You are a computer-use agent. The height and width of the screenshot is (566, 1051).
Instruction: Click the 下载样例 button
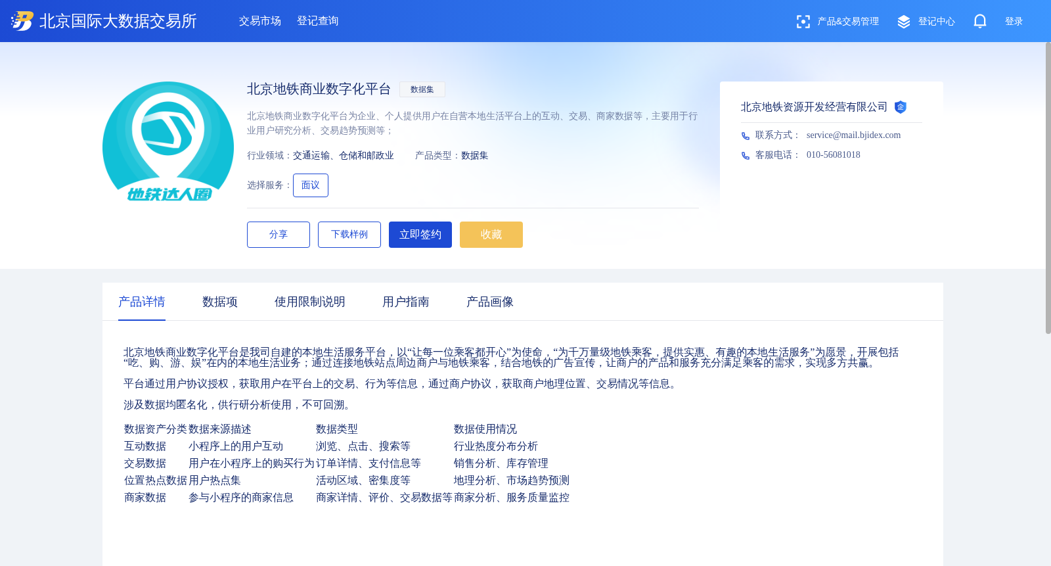349,235
